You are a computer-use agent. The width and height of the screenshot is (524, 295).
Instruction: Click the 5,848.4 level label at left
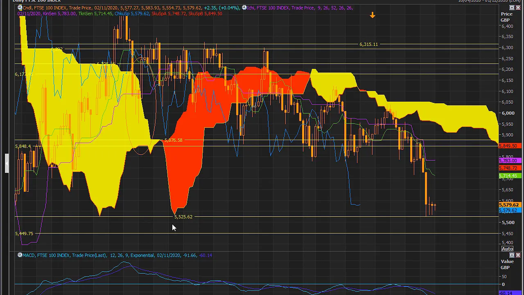coord(23,146)
